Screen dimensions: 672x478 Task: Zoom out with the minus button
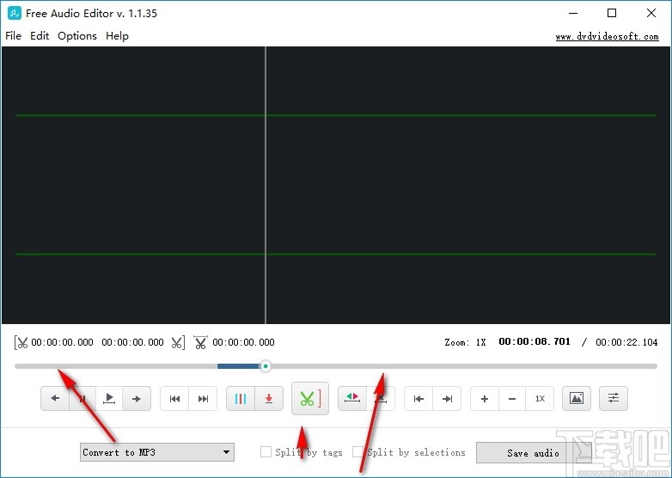511,399
